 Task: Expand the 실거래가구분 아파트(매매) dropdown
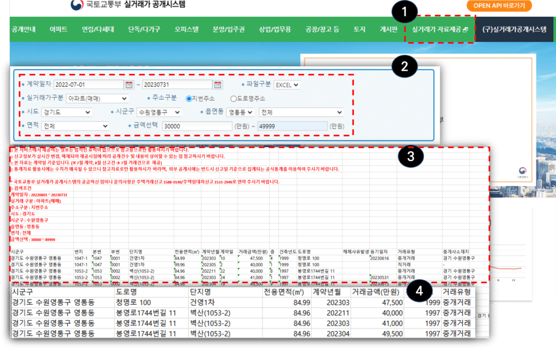pyautogui.click(x=97, y=99)
